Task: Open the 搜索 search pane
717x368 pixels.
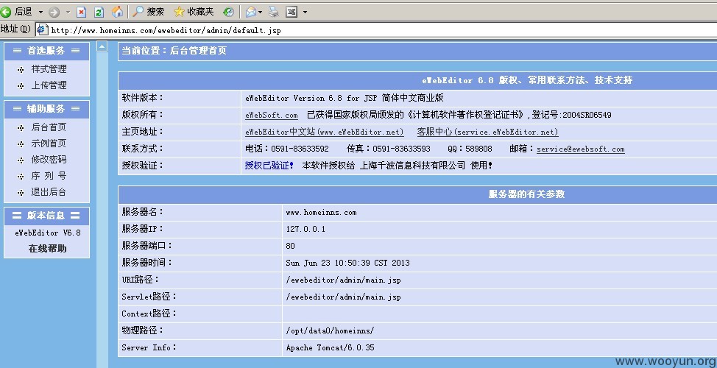Action: [x=148, y=12]
